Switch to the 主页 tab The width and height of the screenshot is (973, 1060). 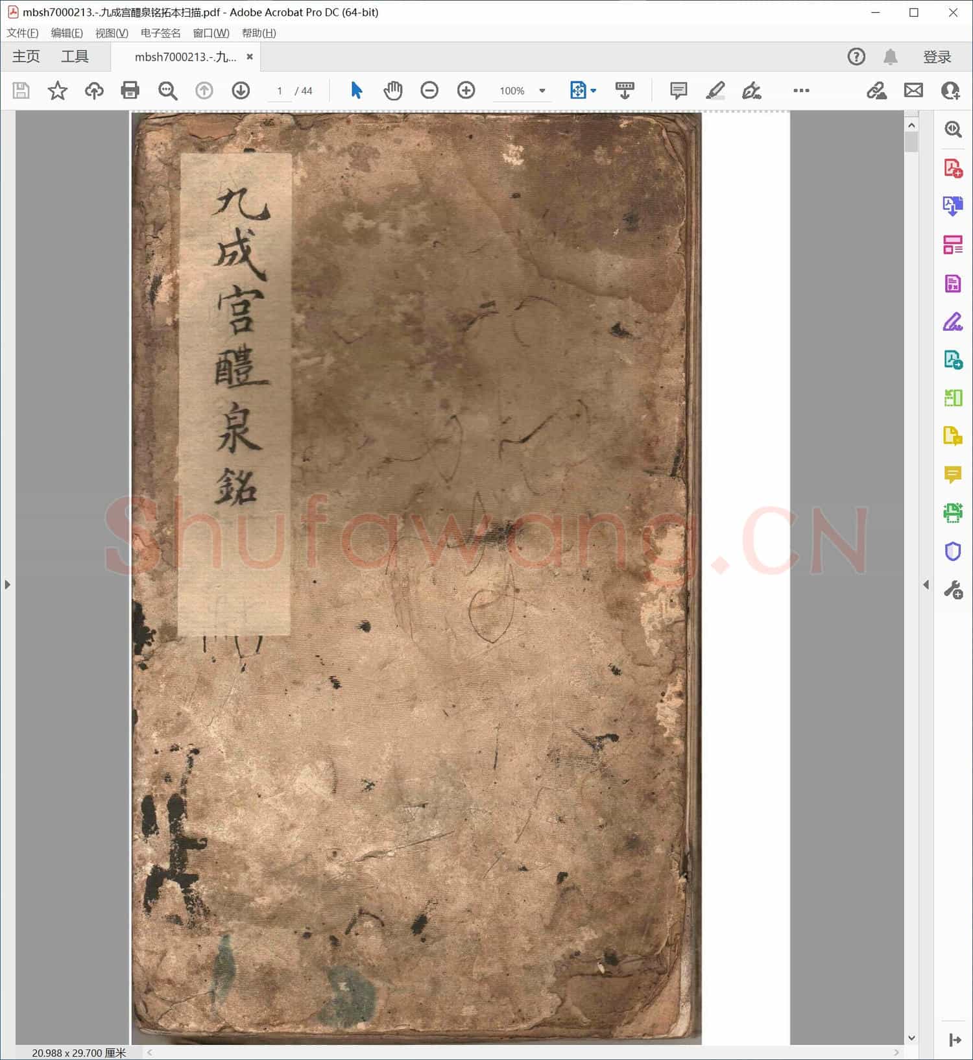coord(26,56)
